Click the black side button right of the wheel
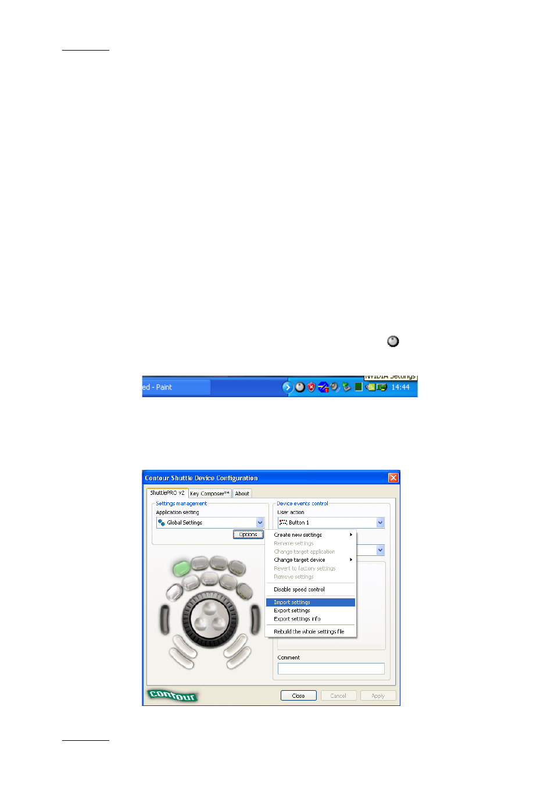 tap(255, 619)
